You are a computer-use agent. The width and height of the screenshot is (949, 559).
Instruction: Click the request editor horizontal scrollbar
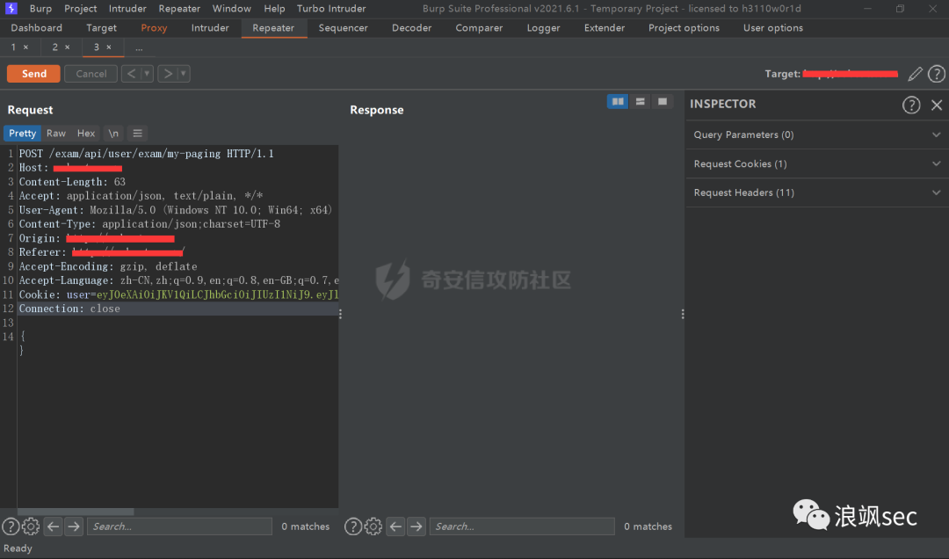point(76,512)
